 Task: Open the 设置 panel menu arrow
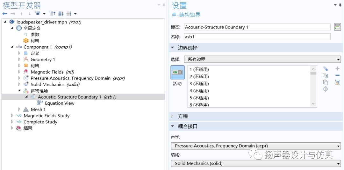tap(335, 5)
